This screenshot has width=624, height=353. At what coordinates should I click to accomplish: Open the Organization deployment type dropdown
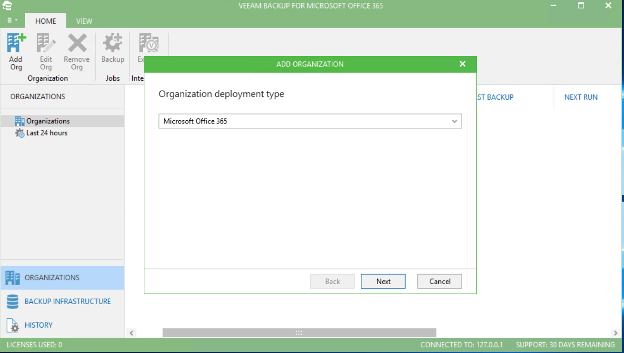tap(310, 121)
